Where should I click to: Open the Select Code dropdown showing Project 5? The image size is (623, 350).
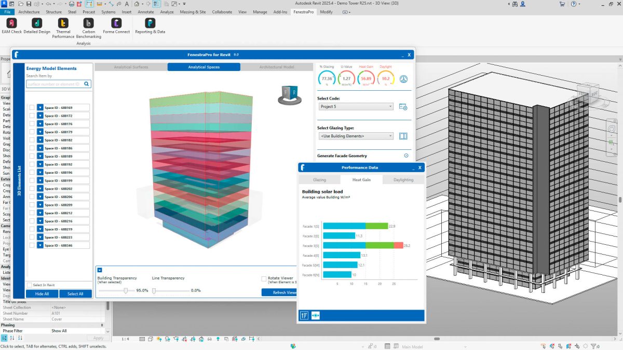pos(356,106)
